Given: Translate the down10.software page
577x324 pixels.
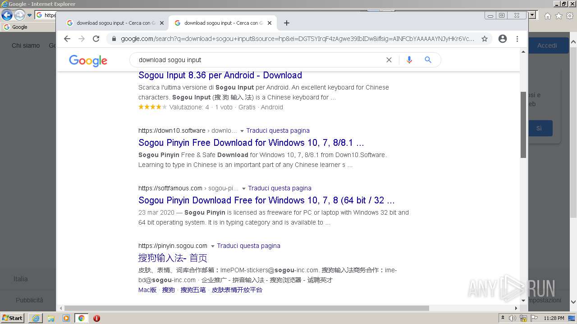Looking at the screenshot, I should 278,130.
